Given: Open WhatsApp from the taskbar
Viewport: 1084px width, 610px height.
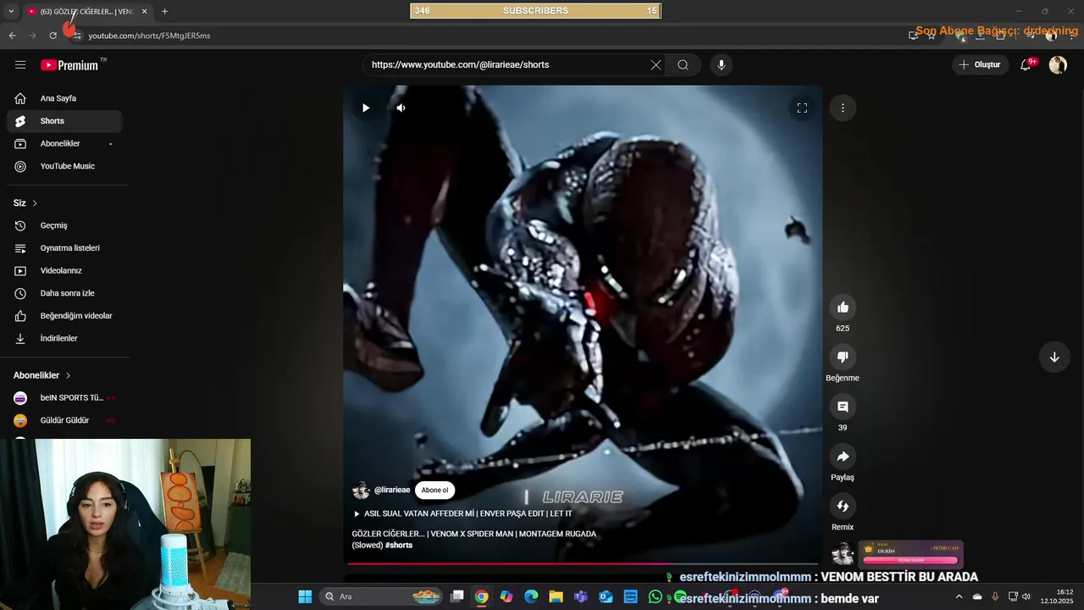Looking at the screenshot, I should [655, 596].
